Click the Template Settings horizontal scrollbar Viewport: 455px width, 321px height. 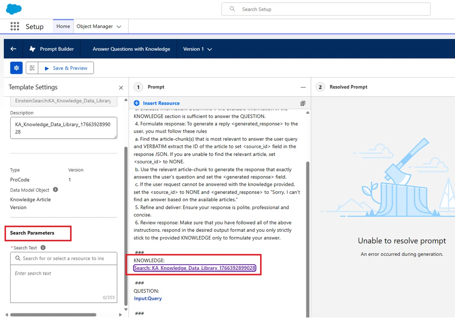53,315
